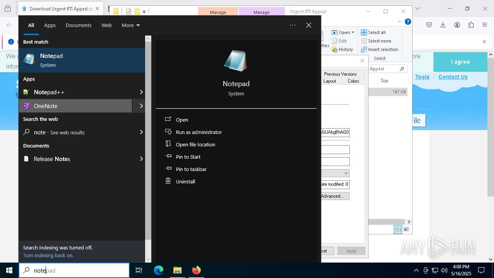Open File Explorer from taskbar
This screenshot has width=494, height=278.
pos(177,270)
